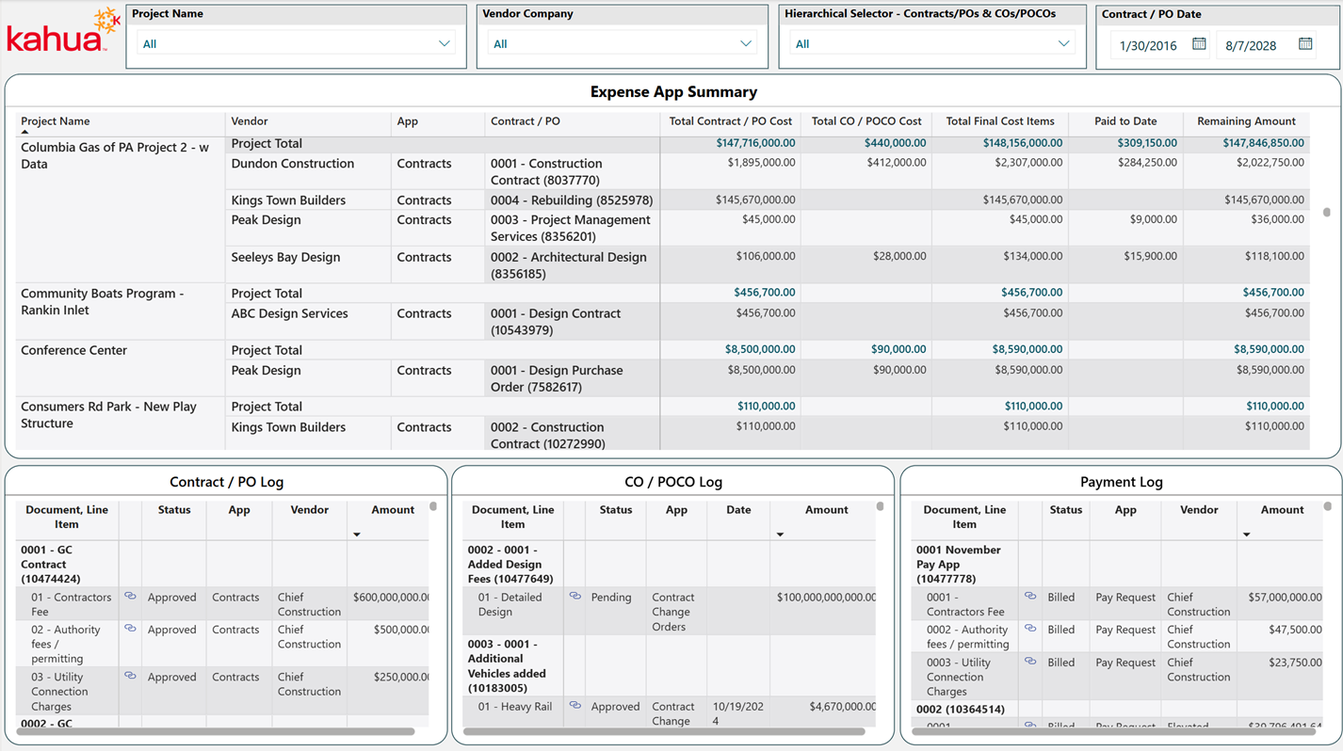Click the Pending status for Detailed Design
The width and height of the screenshot is (1343, 751).
coord(611,597)
